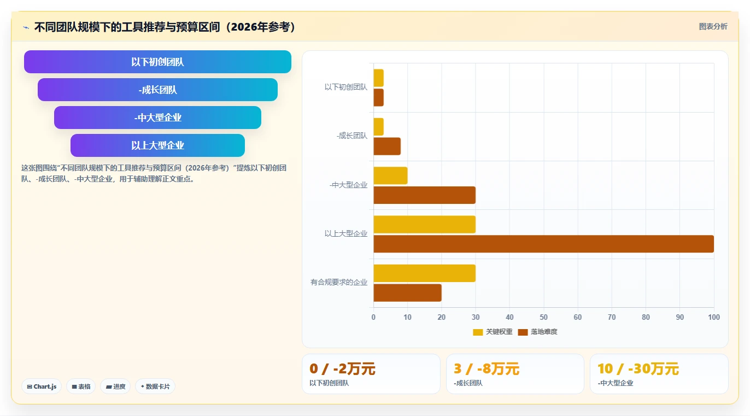750x416 pixels.
Task: Click the brown 有合规要求的企业 bar
Action: (x=407, y=293)
